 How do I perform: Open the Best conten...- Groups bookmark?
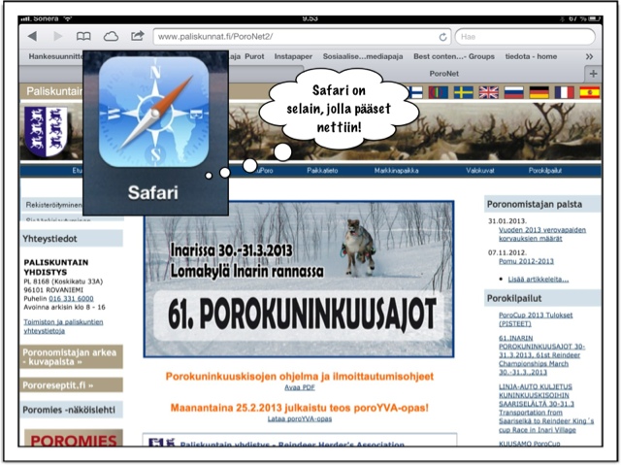pyautogui.click(x=454, y=56)
